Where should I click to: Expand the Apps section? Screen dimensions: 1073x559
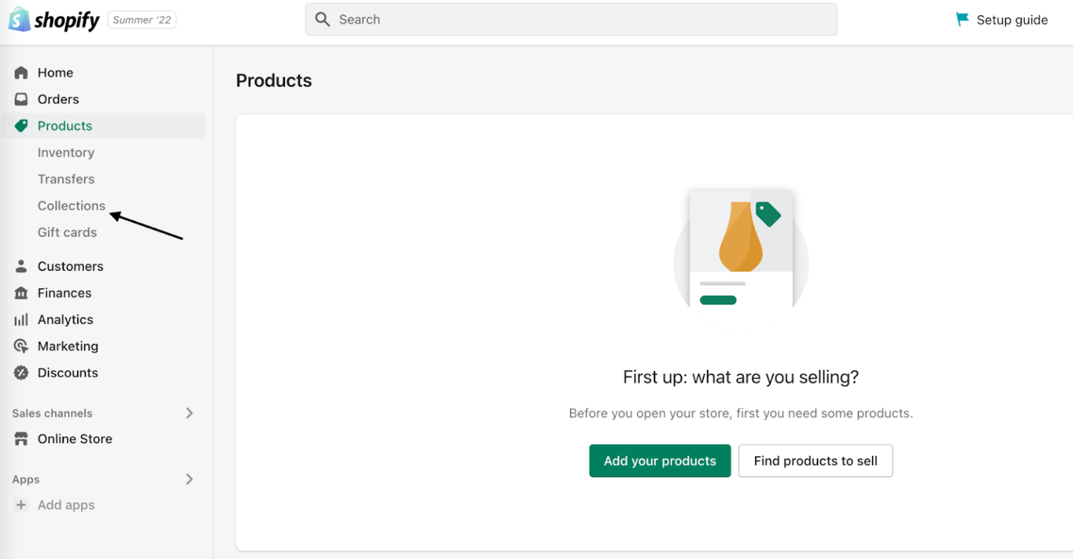[189, 479]
